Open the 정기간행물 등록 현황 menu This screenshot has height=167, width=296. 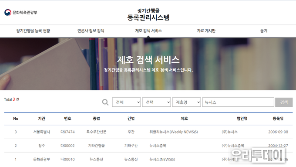click(33, 31)
